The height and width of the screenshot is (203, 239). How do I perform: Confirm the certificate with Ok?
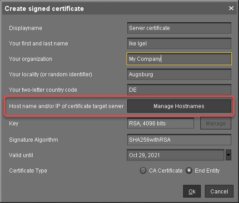192,191
